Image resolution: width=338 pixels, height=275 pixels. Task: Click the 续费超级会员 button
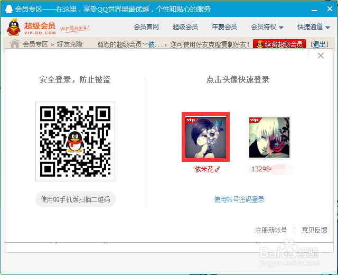[279, 44]
